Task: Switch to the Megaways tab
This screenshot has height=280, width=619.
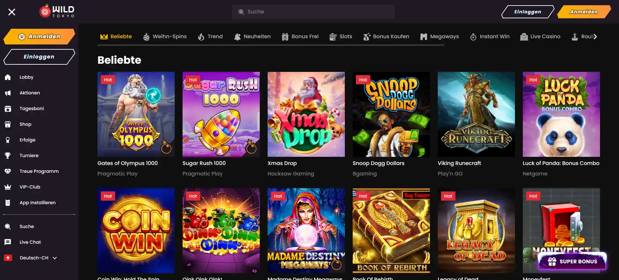Action: (439, 37)
